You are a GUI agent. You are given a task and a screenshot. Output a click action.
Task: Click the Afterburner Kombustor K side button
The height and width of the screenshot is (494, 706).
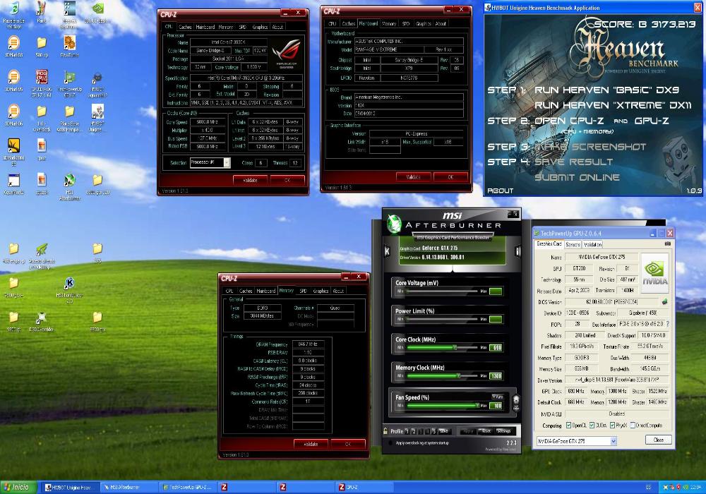(x=387, y=251)
